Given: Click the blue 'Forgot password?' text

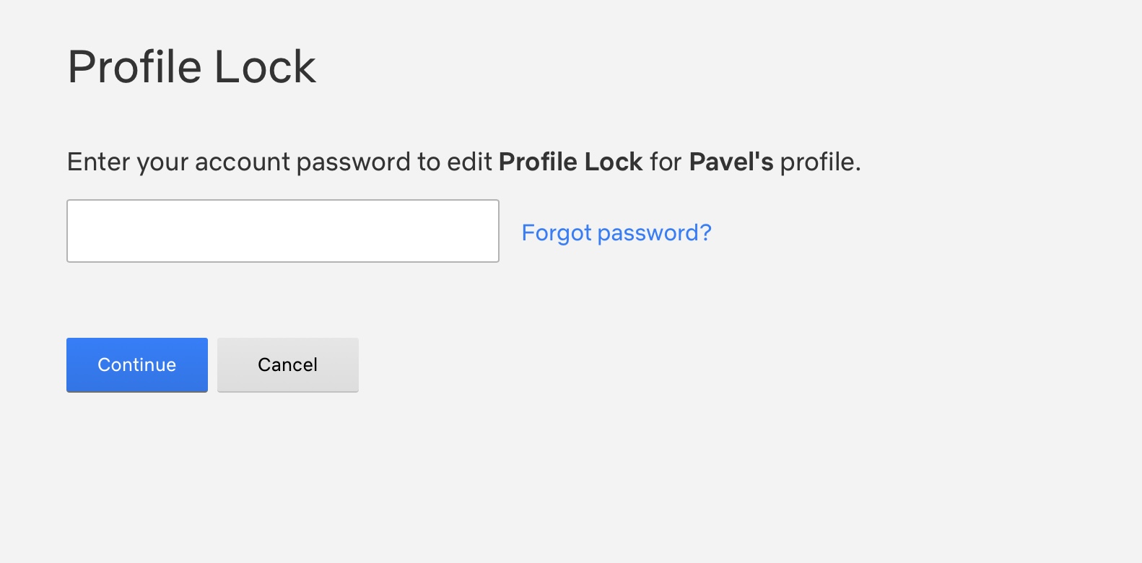Looking at the screenshot, I should point(616,232).
